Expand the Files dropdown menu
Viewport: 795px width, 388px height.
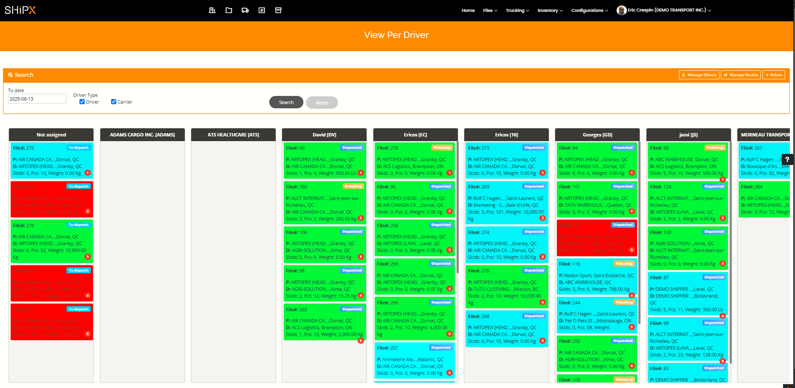coord(490,11)
